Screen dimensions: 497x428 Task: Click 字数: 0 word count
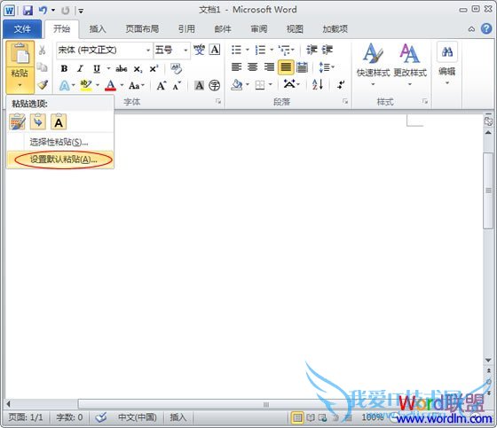(69, 417)
